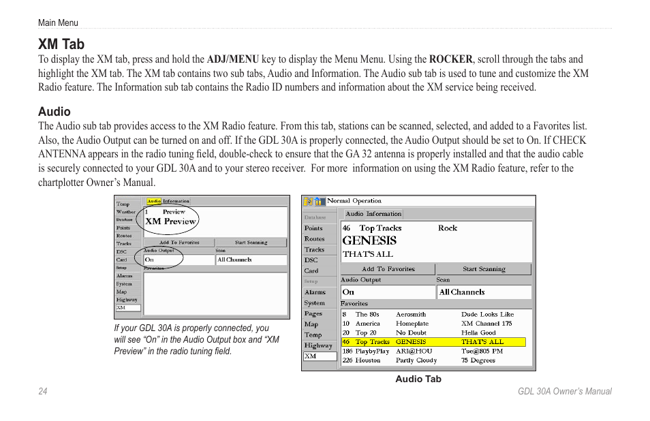This screenshot has height=421, width=650.
Task: Open System tab in Audio Tab screenshot
Action: pos(319,303)
